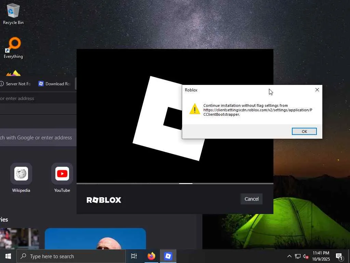
Task: Open the Recycle Bin desktop icon
Action: (x=13, y=14)
